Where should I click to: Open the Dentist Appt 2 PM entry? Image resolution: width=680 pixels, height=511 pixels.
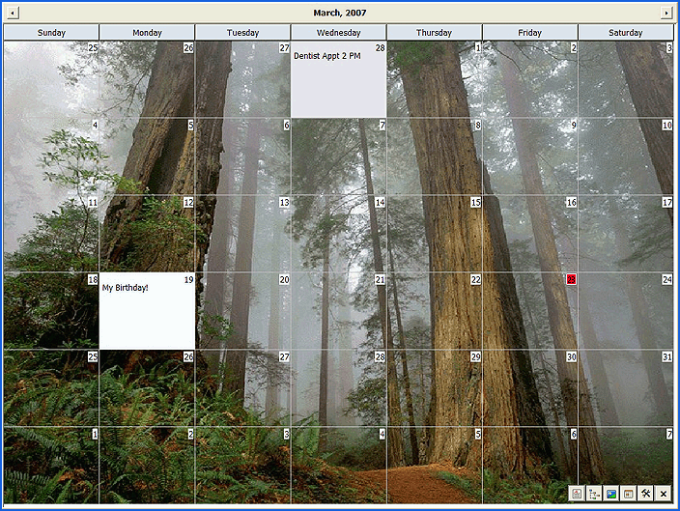click(327, 56)
